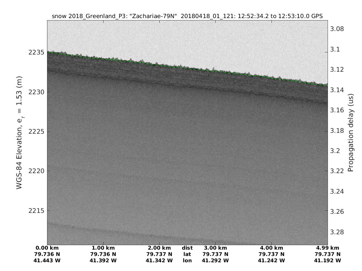
Task: Click the 'lon' row caption
Action: [187, 261]
